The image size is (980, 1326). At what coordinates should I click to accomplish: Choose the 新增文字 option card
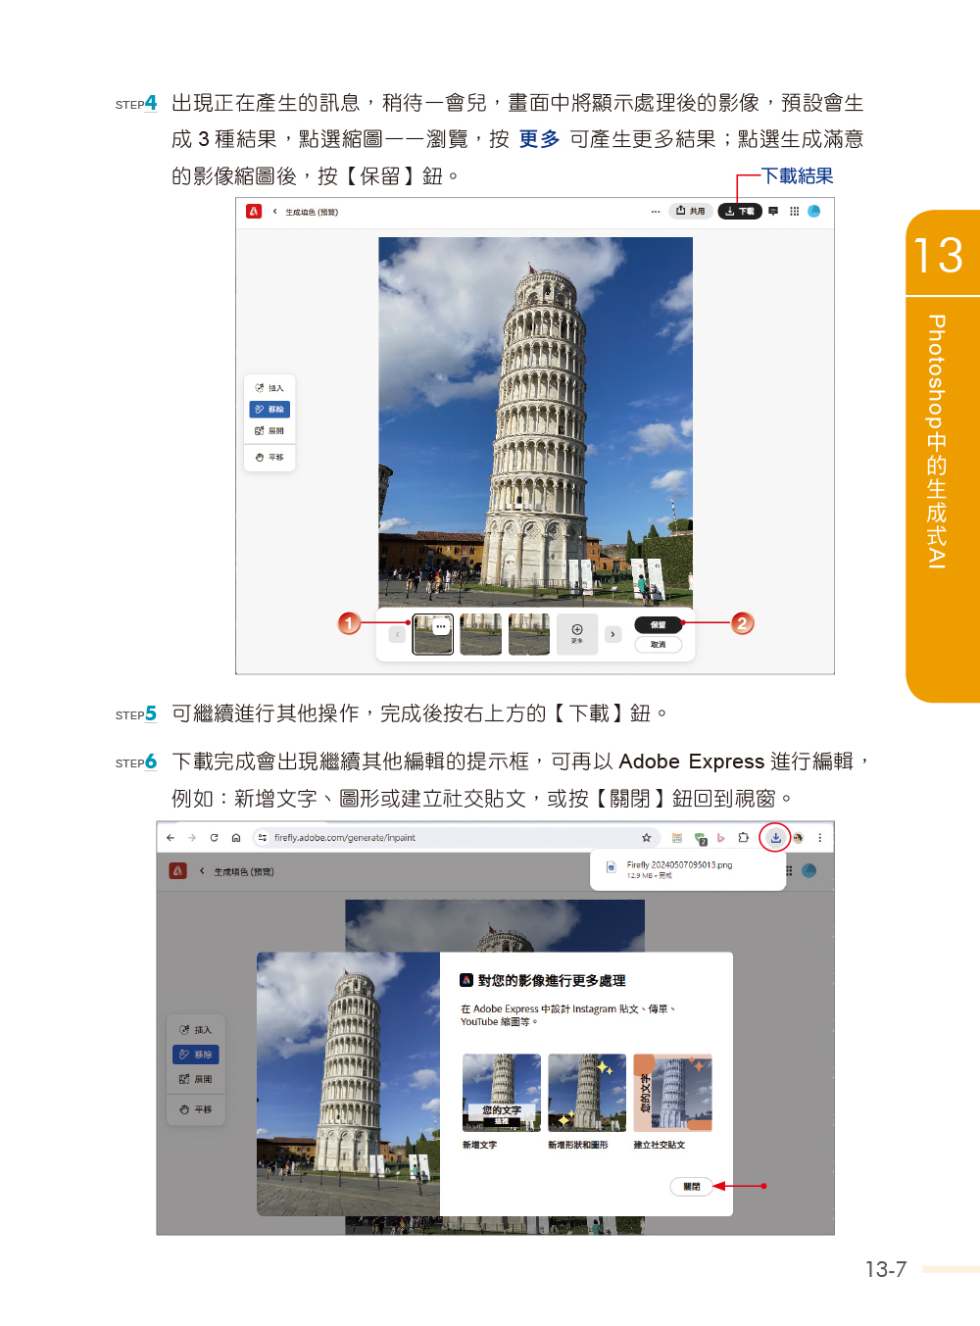point(502,1094)
